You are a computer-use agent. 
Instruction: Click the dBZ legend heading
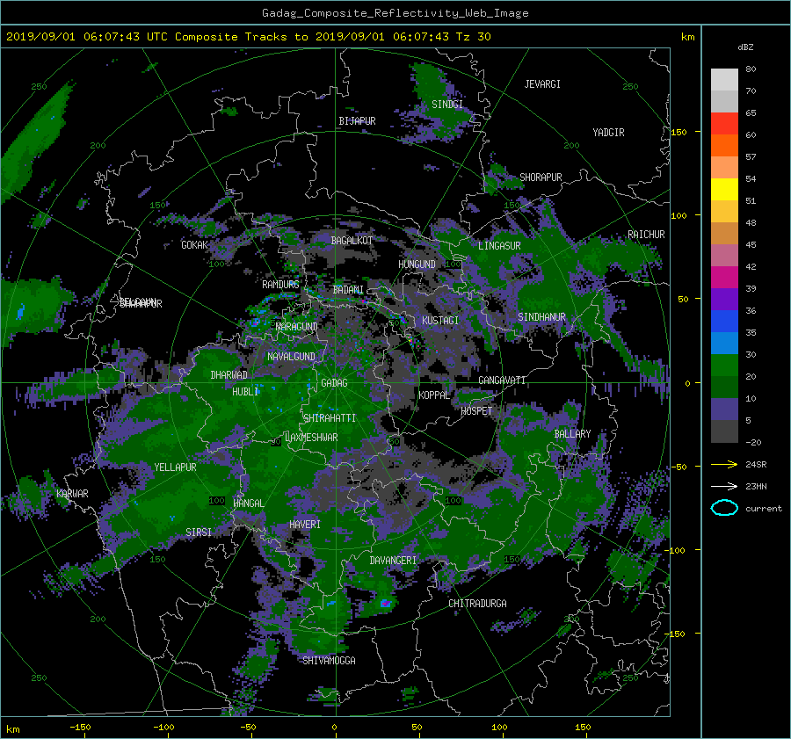[x=745, y=47]
